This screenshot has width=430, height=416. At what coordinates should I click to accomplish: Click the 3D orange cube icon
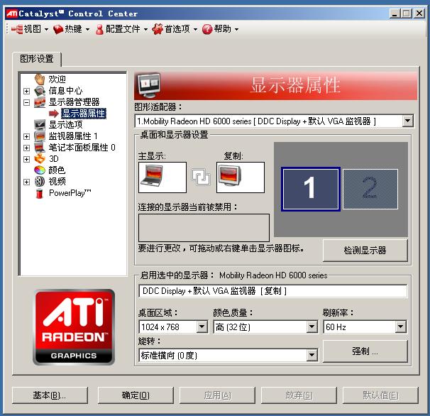(40, 158)
